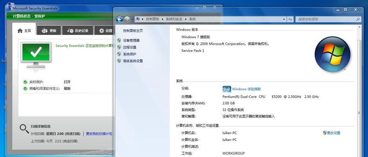Click the Back arrow in Control Panel

(x=120, y=20)
